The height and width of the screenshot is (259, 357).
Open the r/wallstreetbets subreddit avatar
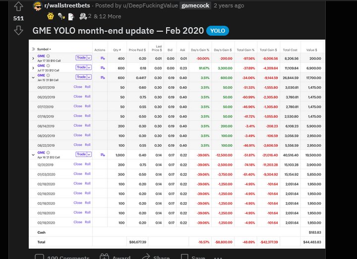click(37, 6)
